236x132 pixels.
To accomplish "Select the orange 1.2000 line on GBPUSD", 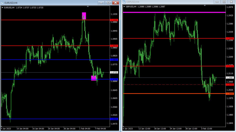I will (x=173, y=93).
